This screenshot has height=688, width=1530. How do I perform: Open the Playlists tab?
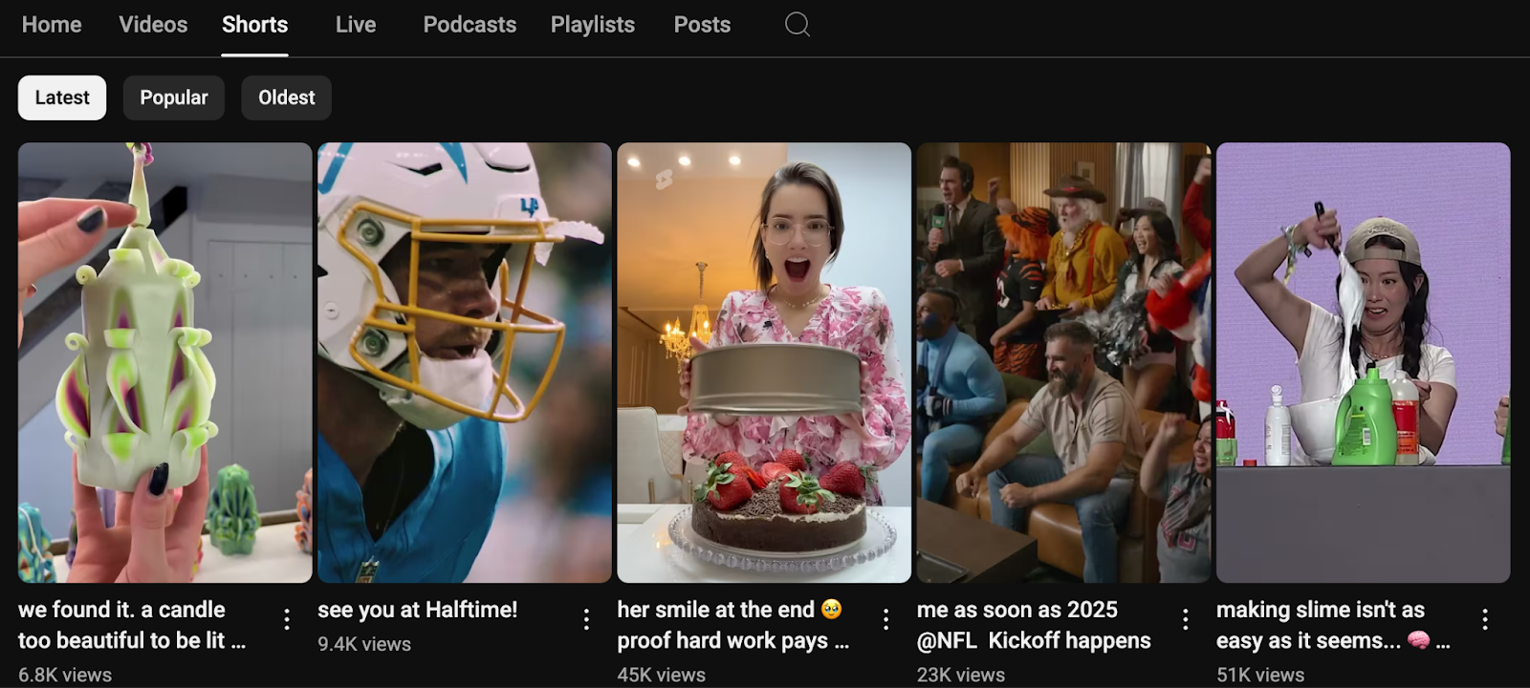point(592,25)
